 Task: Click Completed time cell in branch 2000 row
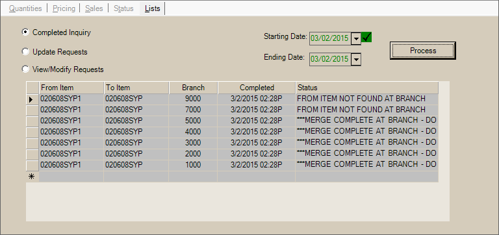[x=257, y=154]
